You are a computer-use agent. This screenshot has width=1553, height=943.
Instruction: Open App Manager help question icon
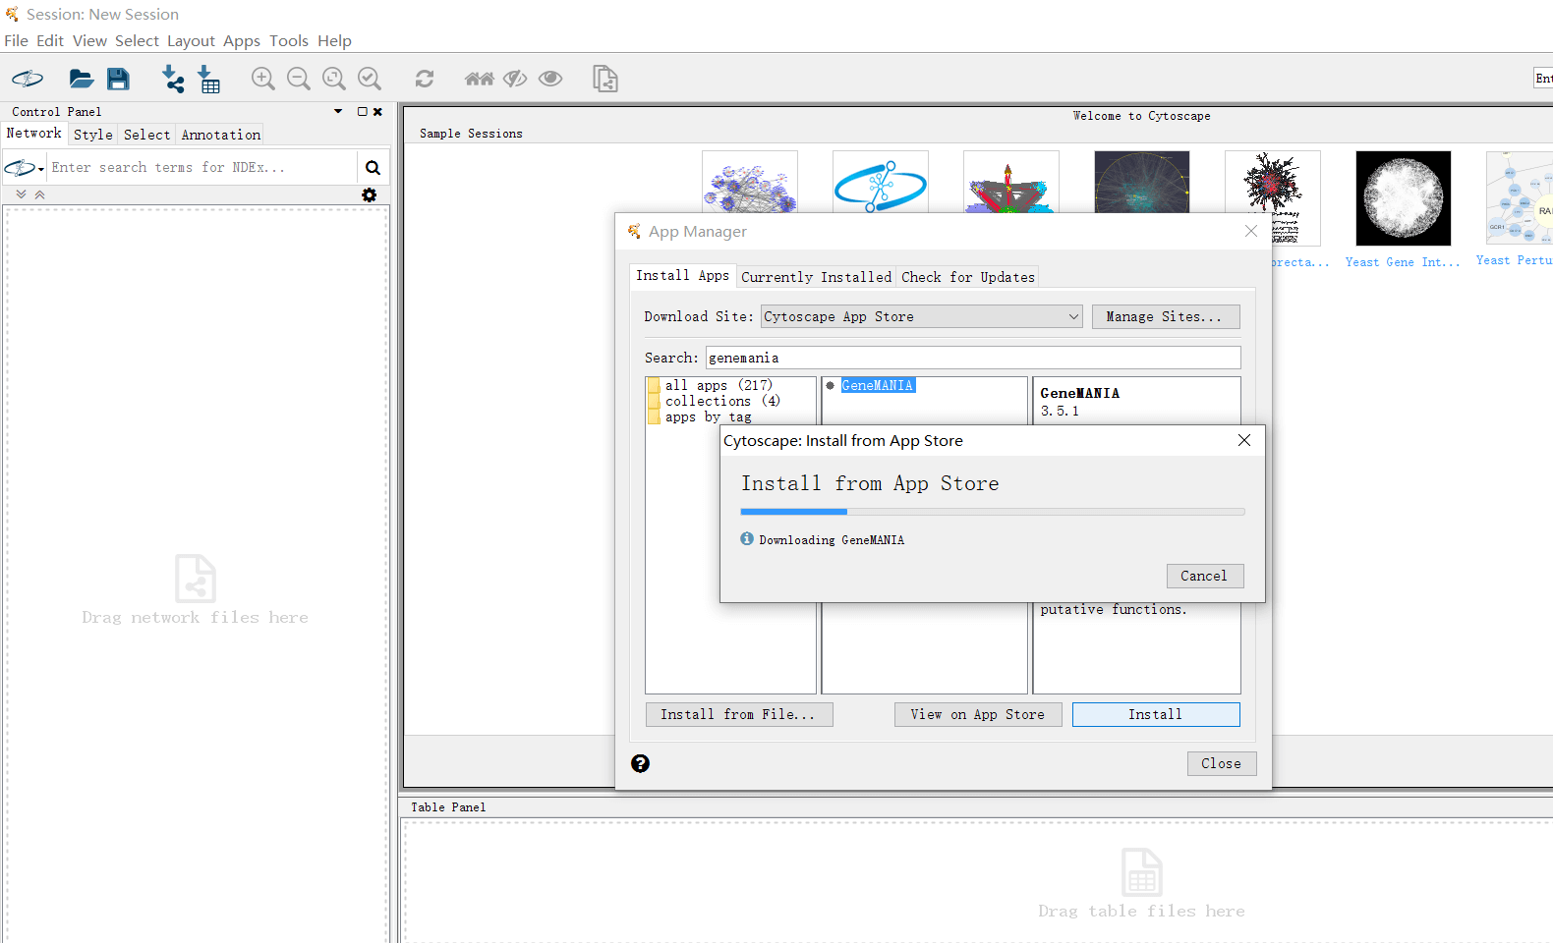point(640,763)
